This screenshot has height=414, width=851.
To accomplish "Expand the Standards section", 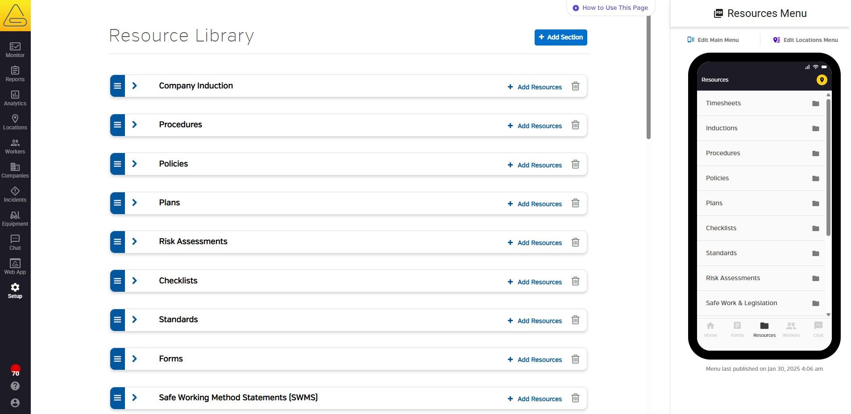I will (134, 319).
